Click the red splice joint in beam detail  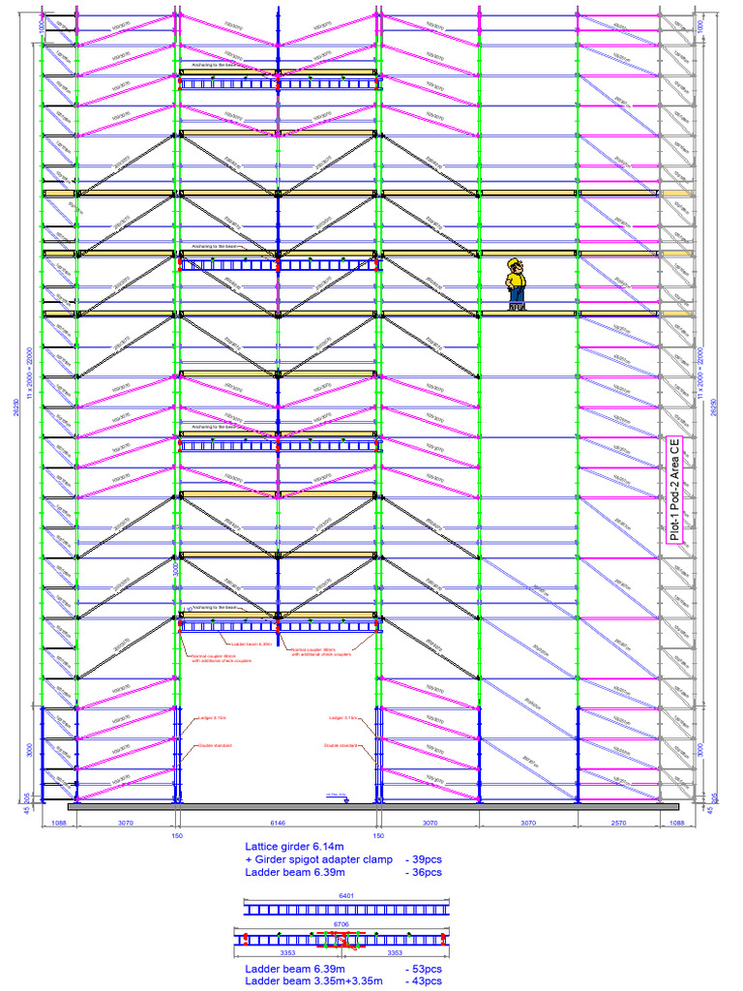point(342,940)
